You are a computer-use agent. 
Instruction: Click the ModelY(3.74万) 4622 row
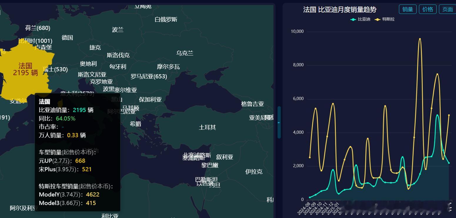point(69,195)
